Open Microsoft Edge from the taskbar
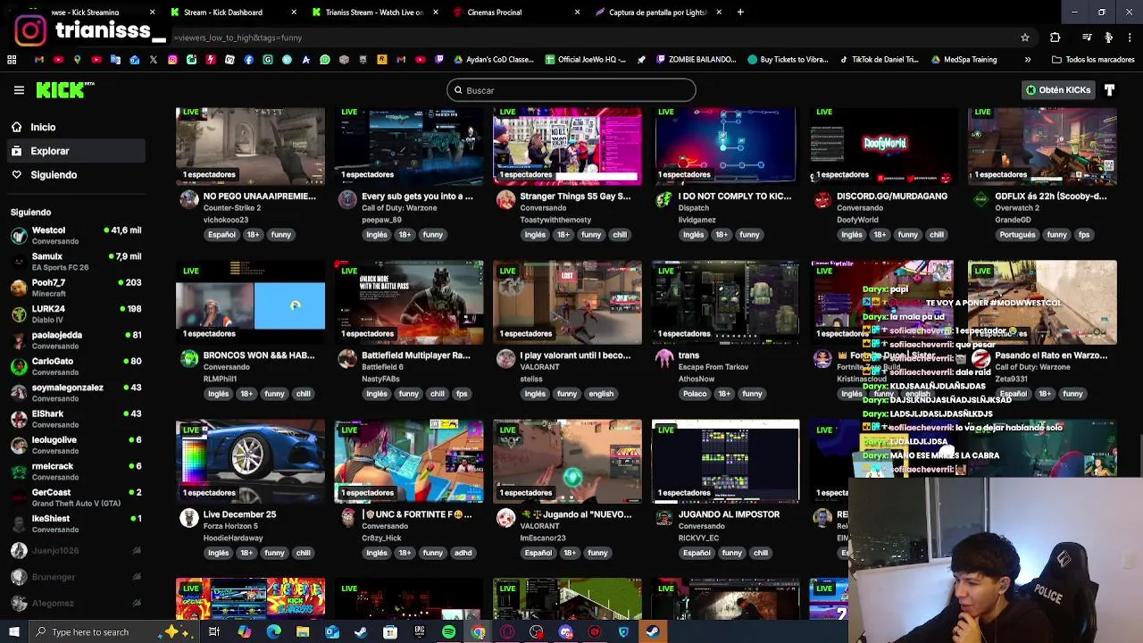The width and height of the screenshot is (1143, 643). point(273,632)
